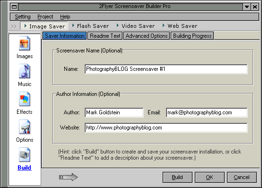Click the Email input field
This screenshot has height=188, width=262.
(207, 112)
